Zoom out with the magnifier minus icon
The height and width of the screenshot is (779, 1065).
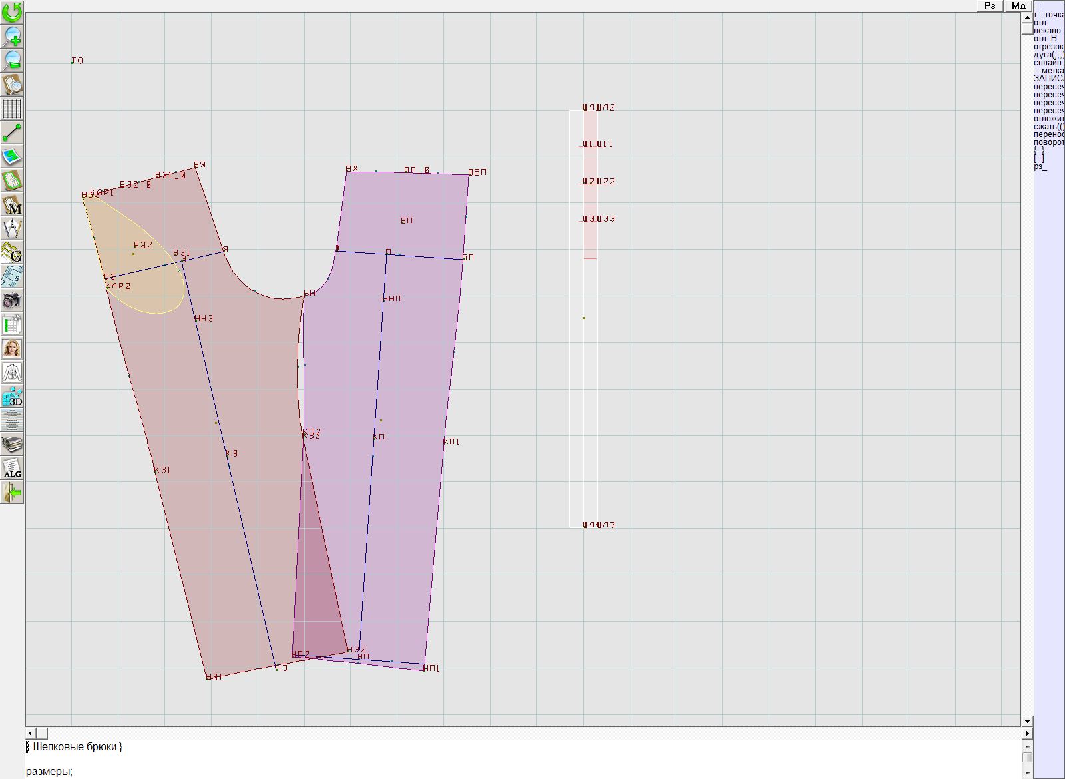click(x=12, y=60)
